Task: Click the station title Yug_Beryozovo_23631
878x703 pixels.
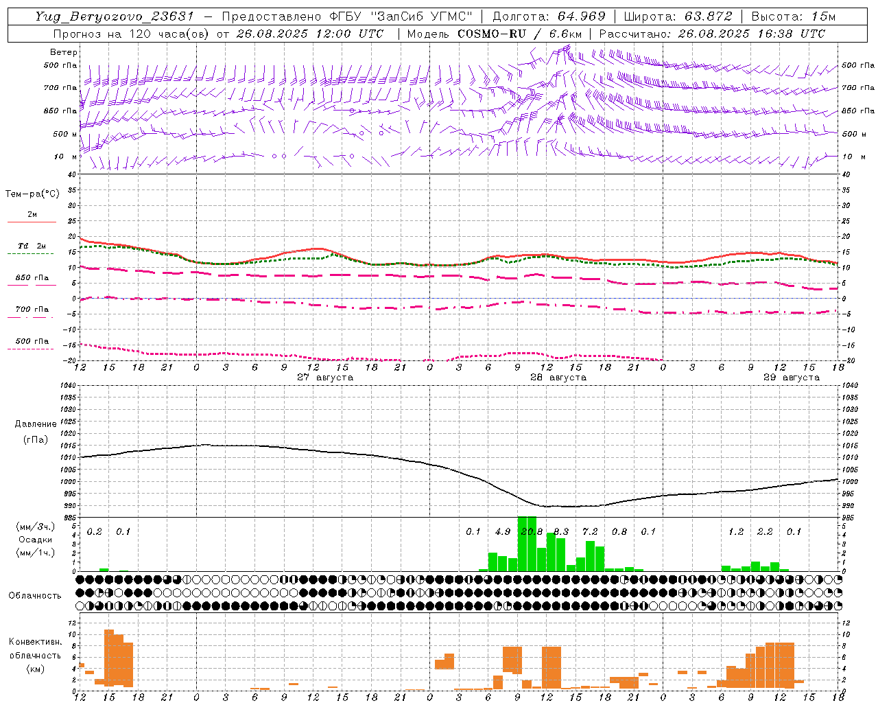Action: click(115, 16)
